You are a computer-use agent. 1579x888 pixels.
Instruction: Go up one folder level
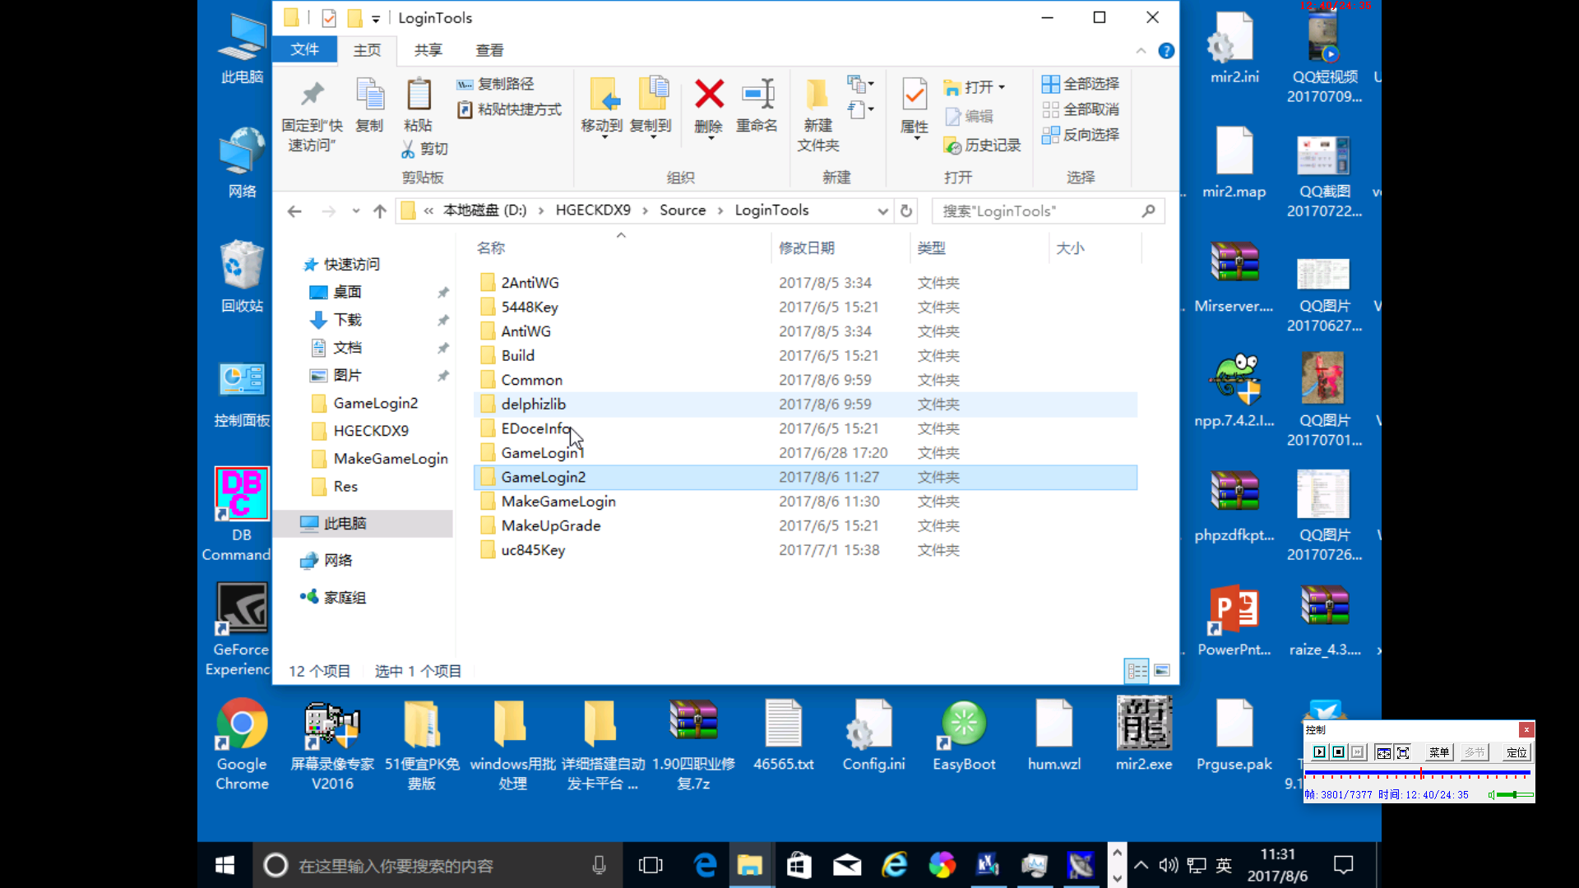point(379,211)
